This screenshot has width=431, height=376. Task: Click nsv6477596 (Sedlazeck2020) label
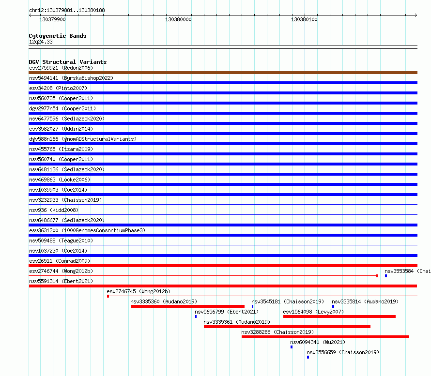(x=67, y=119)
